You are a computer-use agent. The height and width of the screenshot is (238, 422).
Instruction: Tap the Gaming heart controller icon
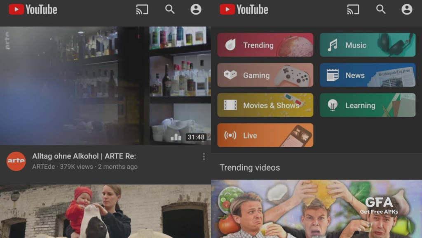tap(230, 75)
